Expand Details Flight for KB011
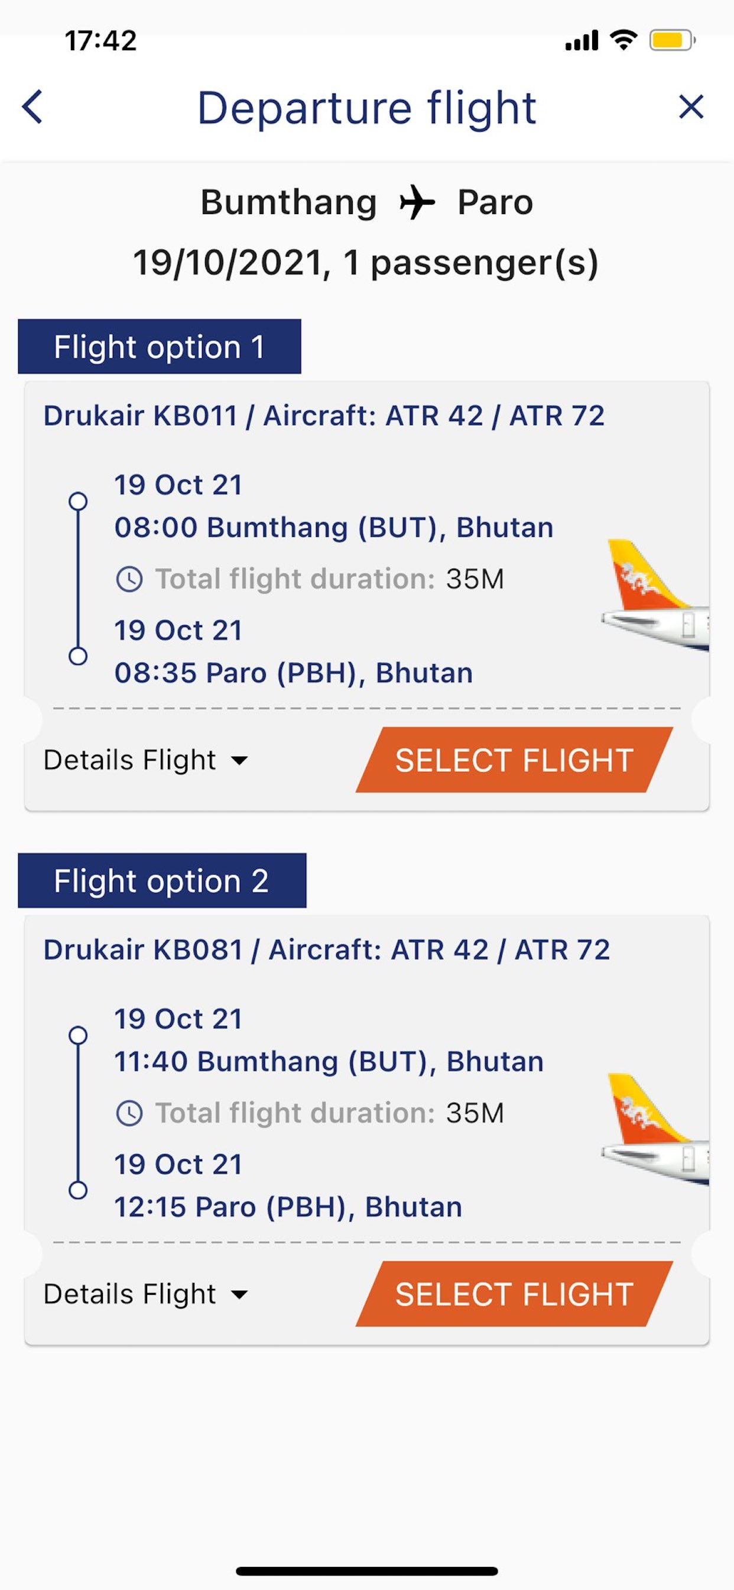 (145, 760)
